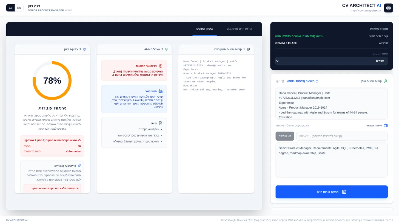Click the BSc Industrial Engineering line in the source CV
Image resolution: width=399 pixels, height=224 pixels.
(214, 89)
